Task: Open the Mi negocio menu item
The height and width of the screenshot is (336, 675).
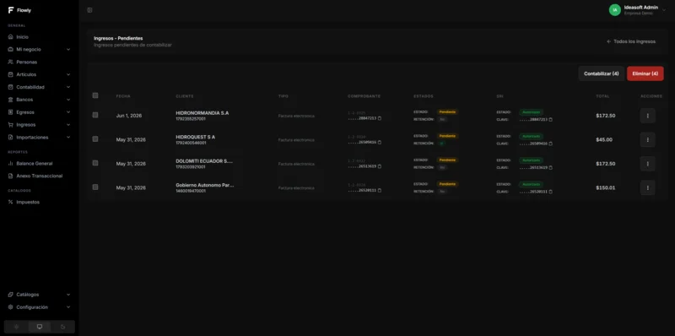Action: (x=39, y=50)
